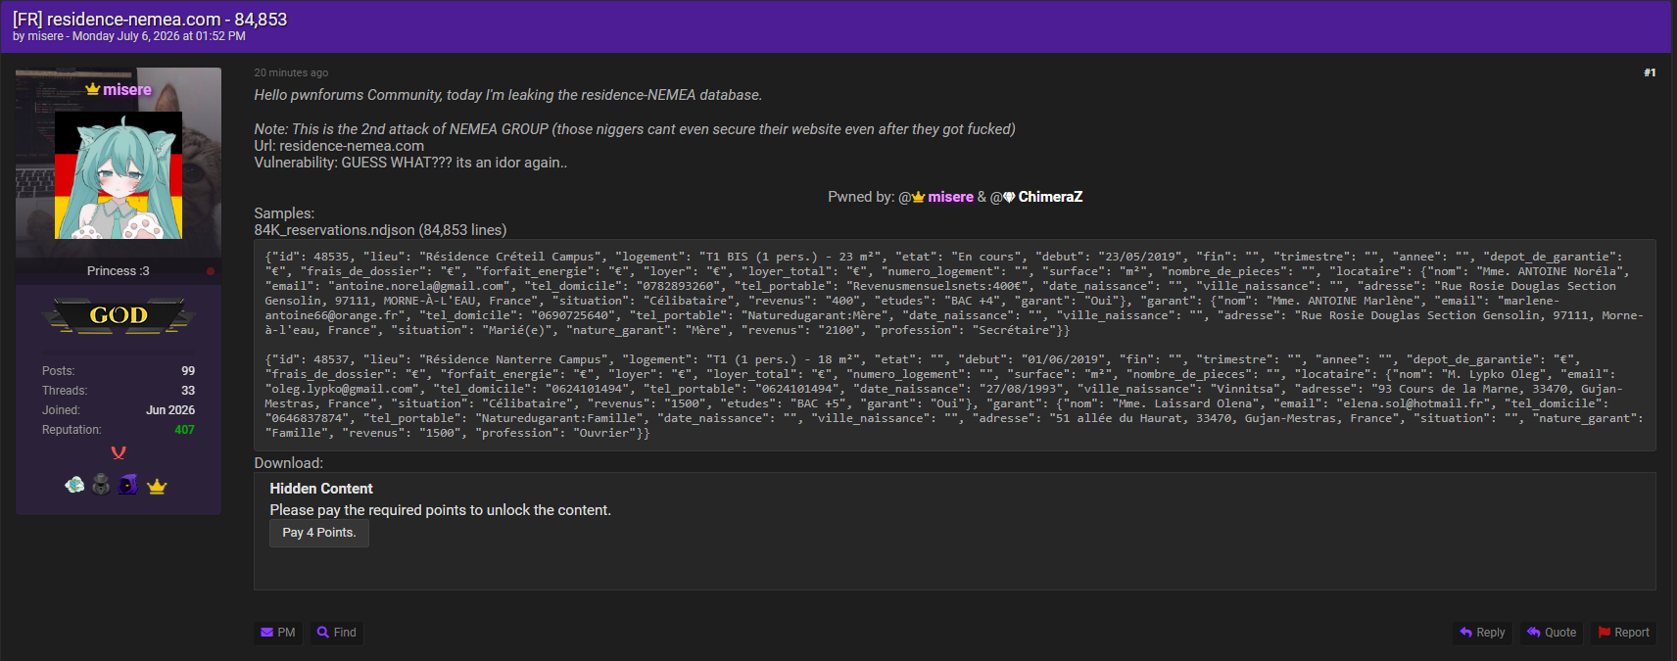Click the threads count 33
Image resolution: width=1677 pixels, height=661 pixels.
(188, 391)
